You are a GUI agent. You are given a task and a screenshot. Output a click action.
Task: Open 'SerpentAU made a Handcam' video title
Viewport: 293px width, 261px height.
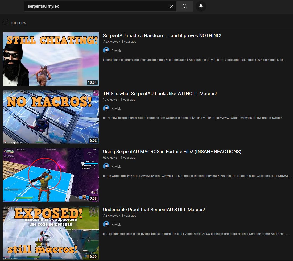(162, 36)
